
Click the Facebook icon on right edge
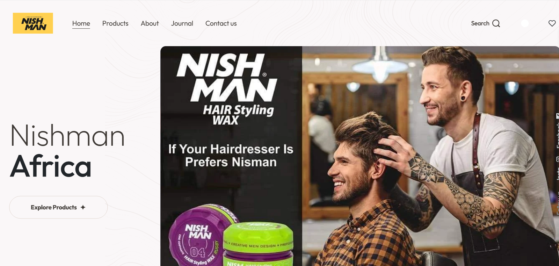click(x=558, y=116)
